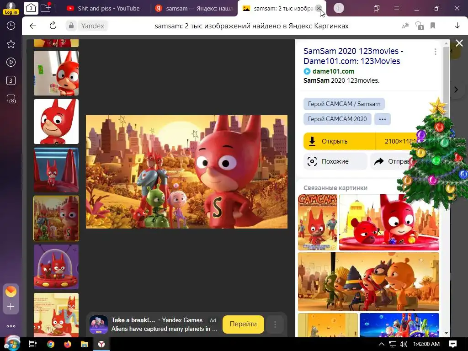Close the samsam images tab
This screenshot has height=351, width=468.
[x=319, y=8]
